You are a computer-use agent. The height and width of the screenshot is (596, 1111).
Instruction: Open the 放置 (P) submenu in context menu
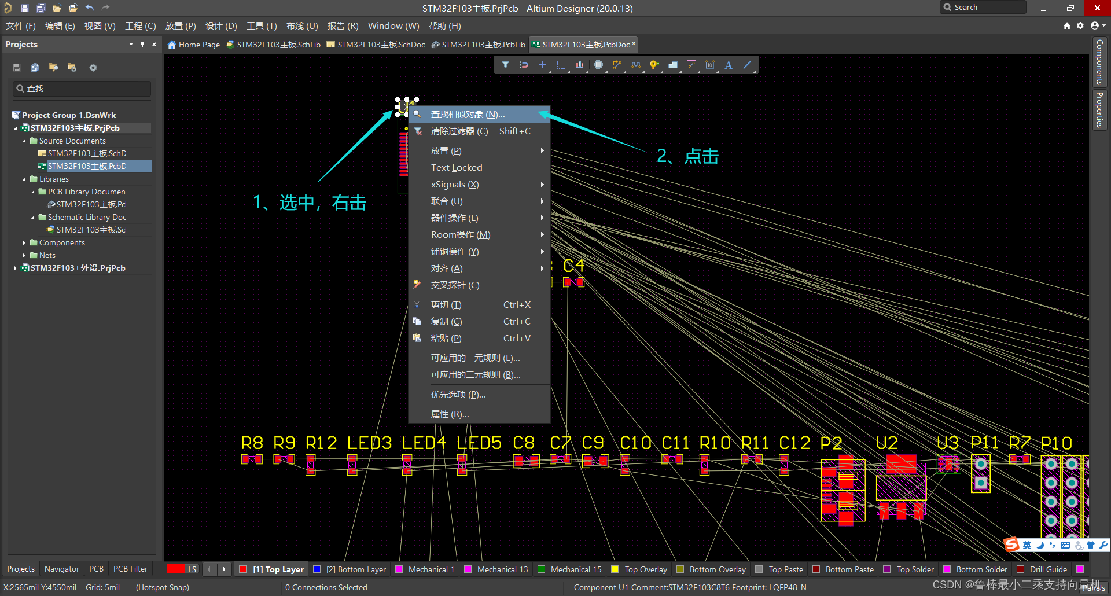click(x=479, y=151)
